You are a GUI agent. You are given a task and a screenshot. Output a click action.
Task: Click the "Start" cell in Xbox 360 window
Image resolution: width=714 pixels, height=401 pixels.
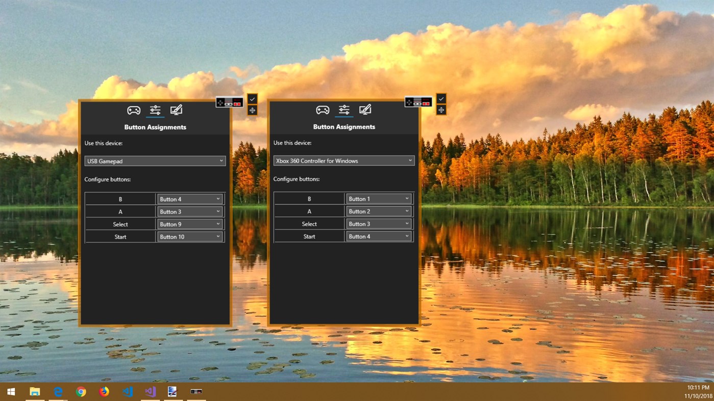coord(309,236)
